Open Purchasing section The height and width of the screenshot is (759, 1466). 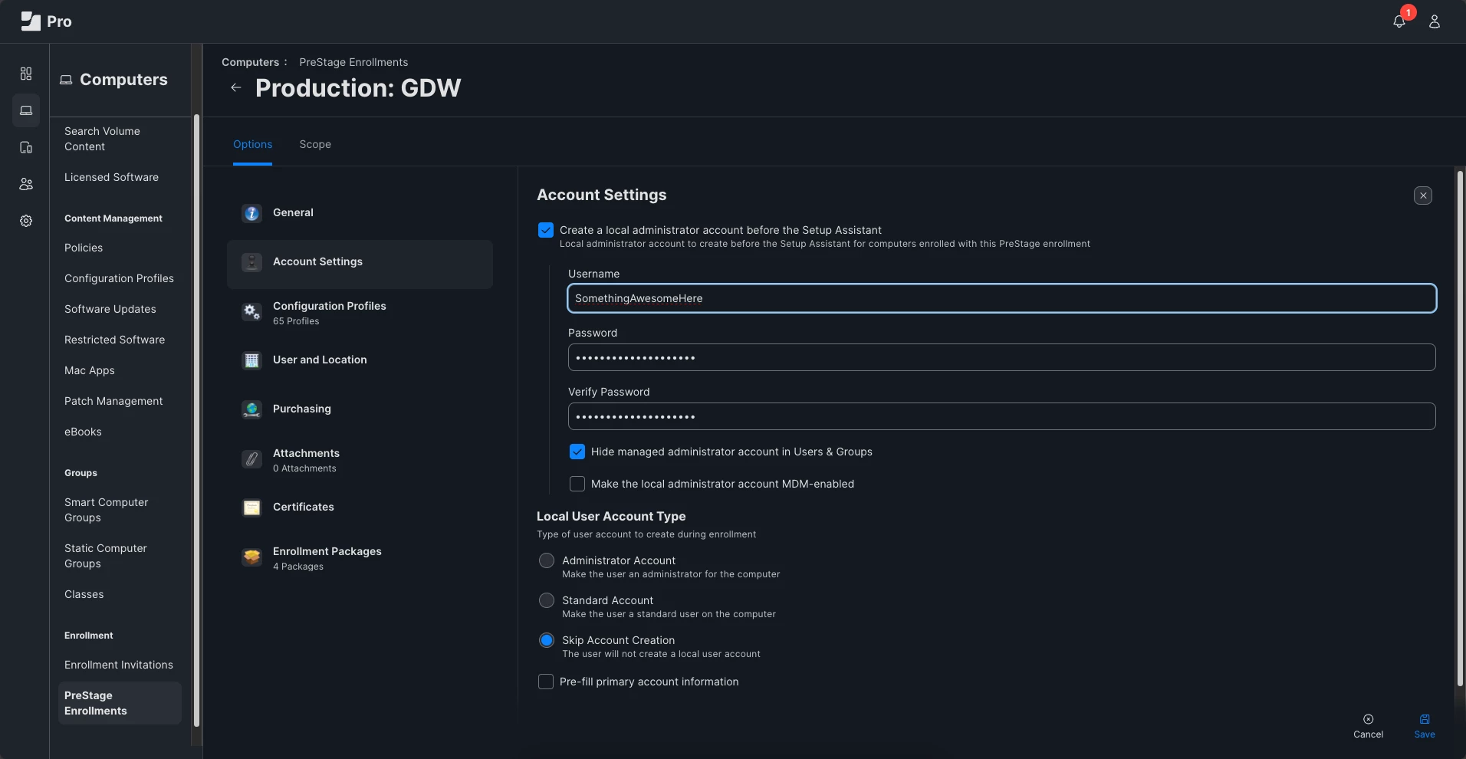[360, 409]
